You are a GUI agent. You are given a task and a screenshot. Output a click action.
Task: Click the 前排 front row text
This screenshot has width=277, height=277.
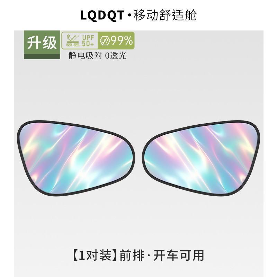pos(132,255)
